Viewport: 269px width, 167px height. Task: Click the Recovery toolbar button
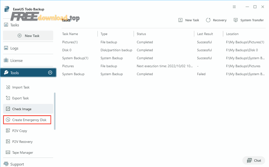(x=216, y=20)
